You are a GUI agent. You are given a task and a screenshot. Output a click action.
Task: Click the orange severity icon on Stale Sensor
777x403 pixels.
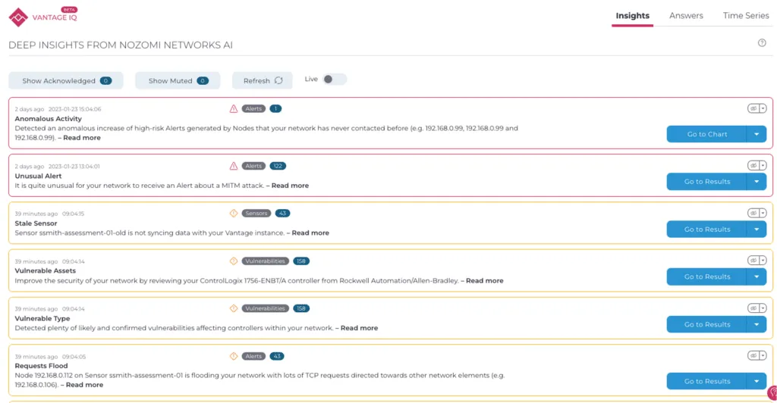pyautogui.click(x=234, y=214)
